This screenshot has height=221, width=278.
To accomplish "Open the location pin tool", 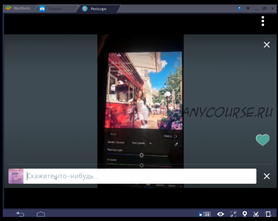I will pos(245,214).
